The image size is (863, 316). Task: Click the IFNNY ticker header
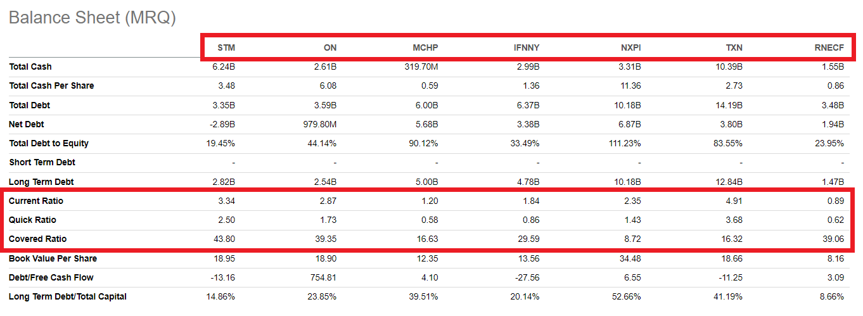(x=527, y=47)
